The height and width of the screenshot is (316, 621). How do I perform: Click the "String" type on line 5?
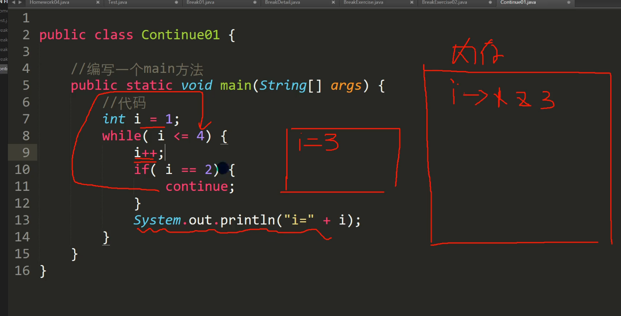point(283,86)
